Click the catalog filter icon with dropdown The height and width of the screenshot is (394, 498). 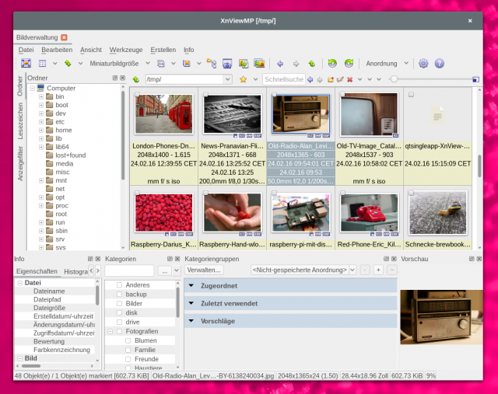point(161,64)
